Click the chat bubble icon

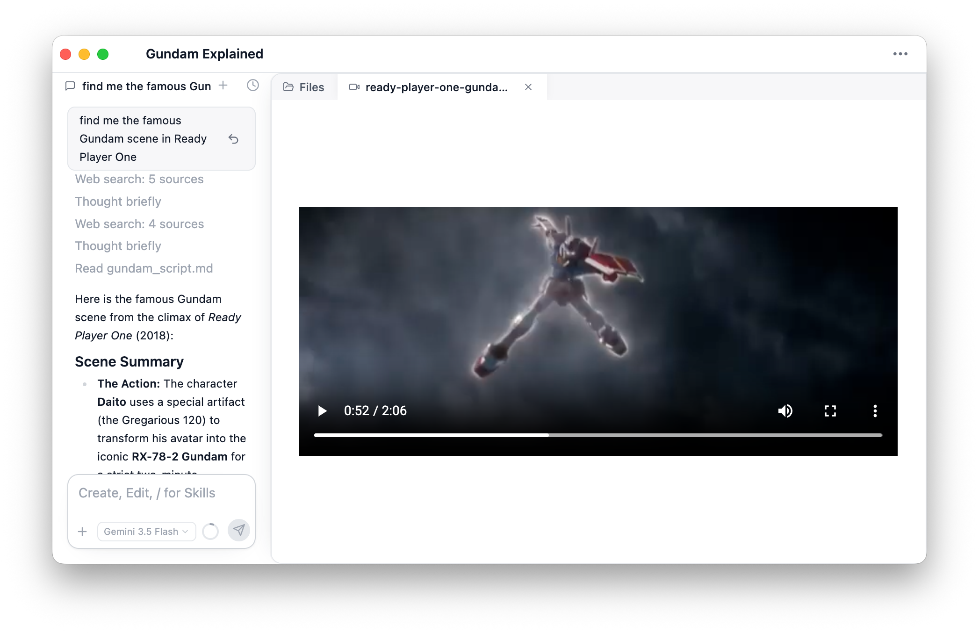coord(70,86)
